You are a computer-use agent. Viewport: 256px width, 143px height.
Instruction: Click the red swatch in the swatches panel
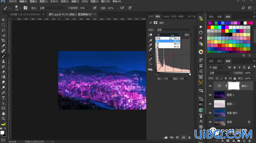point(209,27)
